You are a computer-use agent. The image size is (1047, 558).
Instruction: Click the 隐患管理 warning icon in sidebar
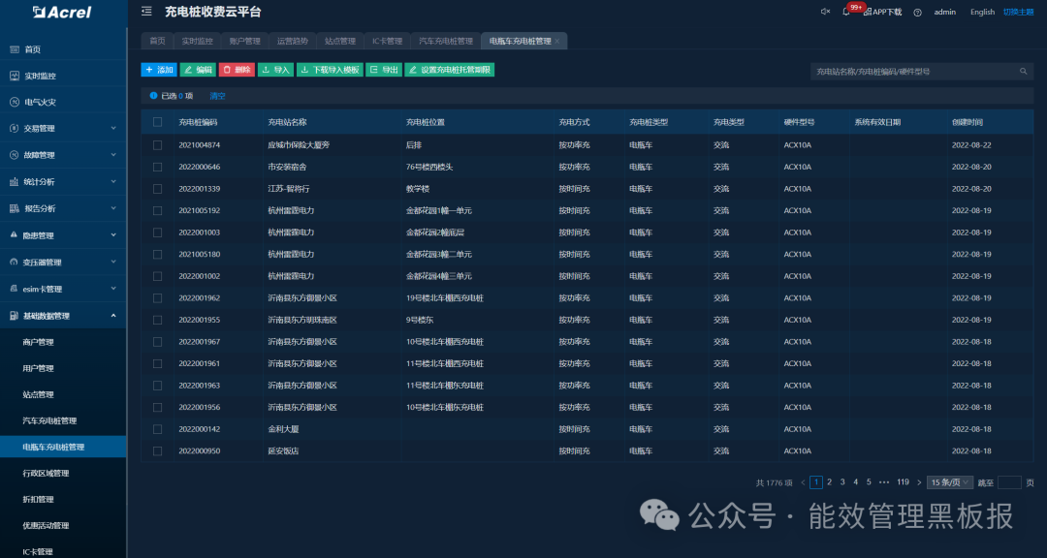(x=14, y=235)
